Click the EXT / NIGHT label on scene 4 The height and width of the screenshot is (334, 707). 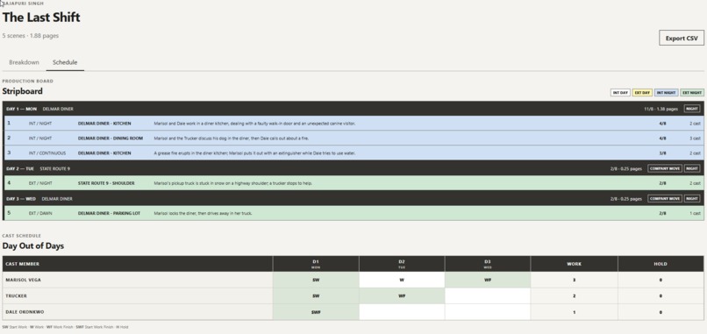pos(40,183)
